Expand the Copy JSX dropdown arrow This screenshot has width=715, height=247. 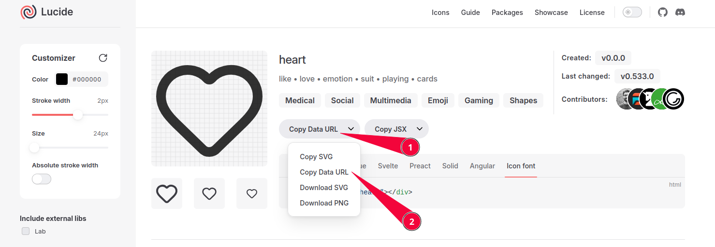(420, 129)
